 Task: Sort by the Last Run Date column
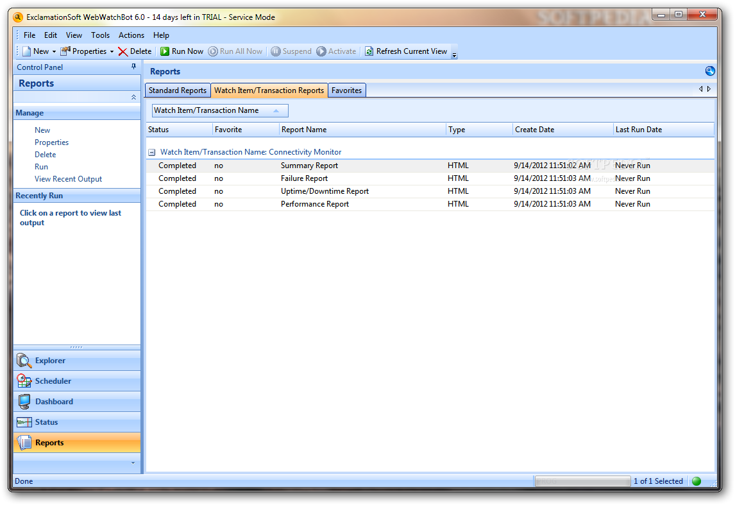pyautogui.click(x=664, y=130)
